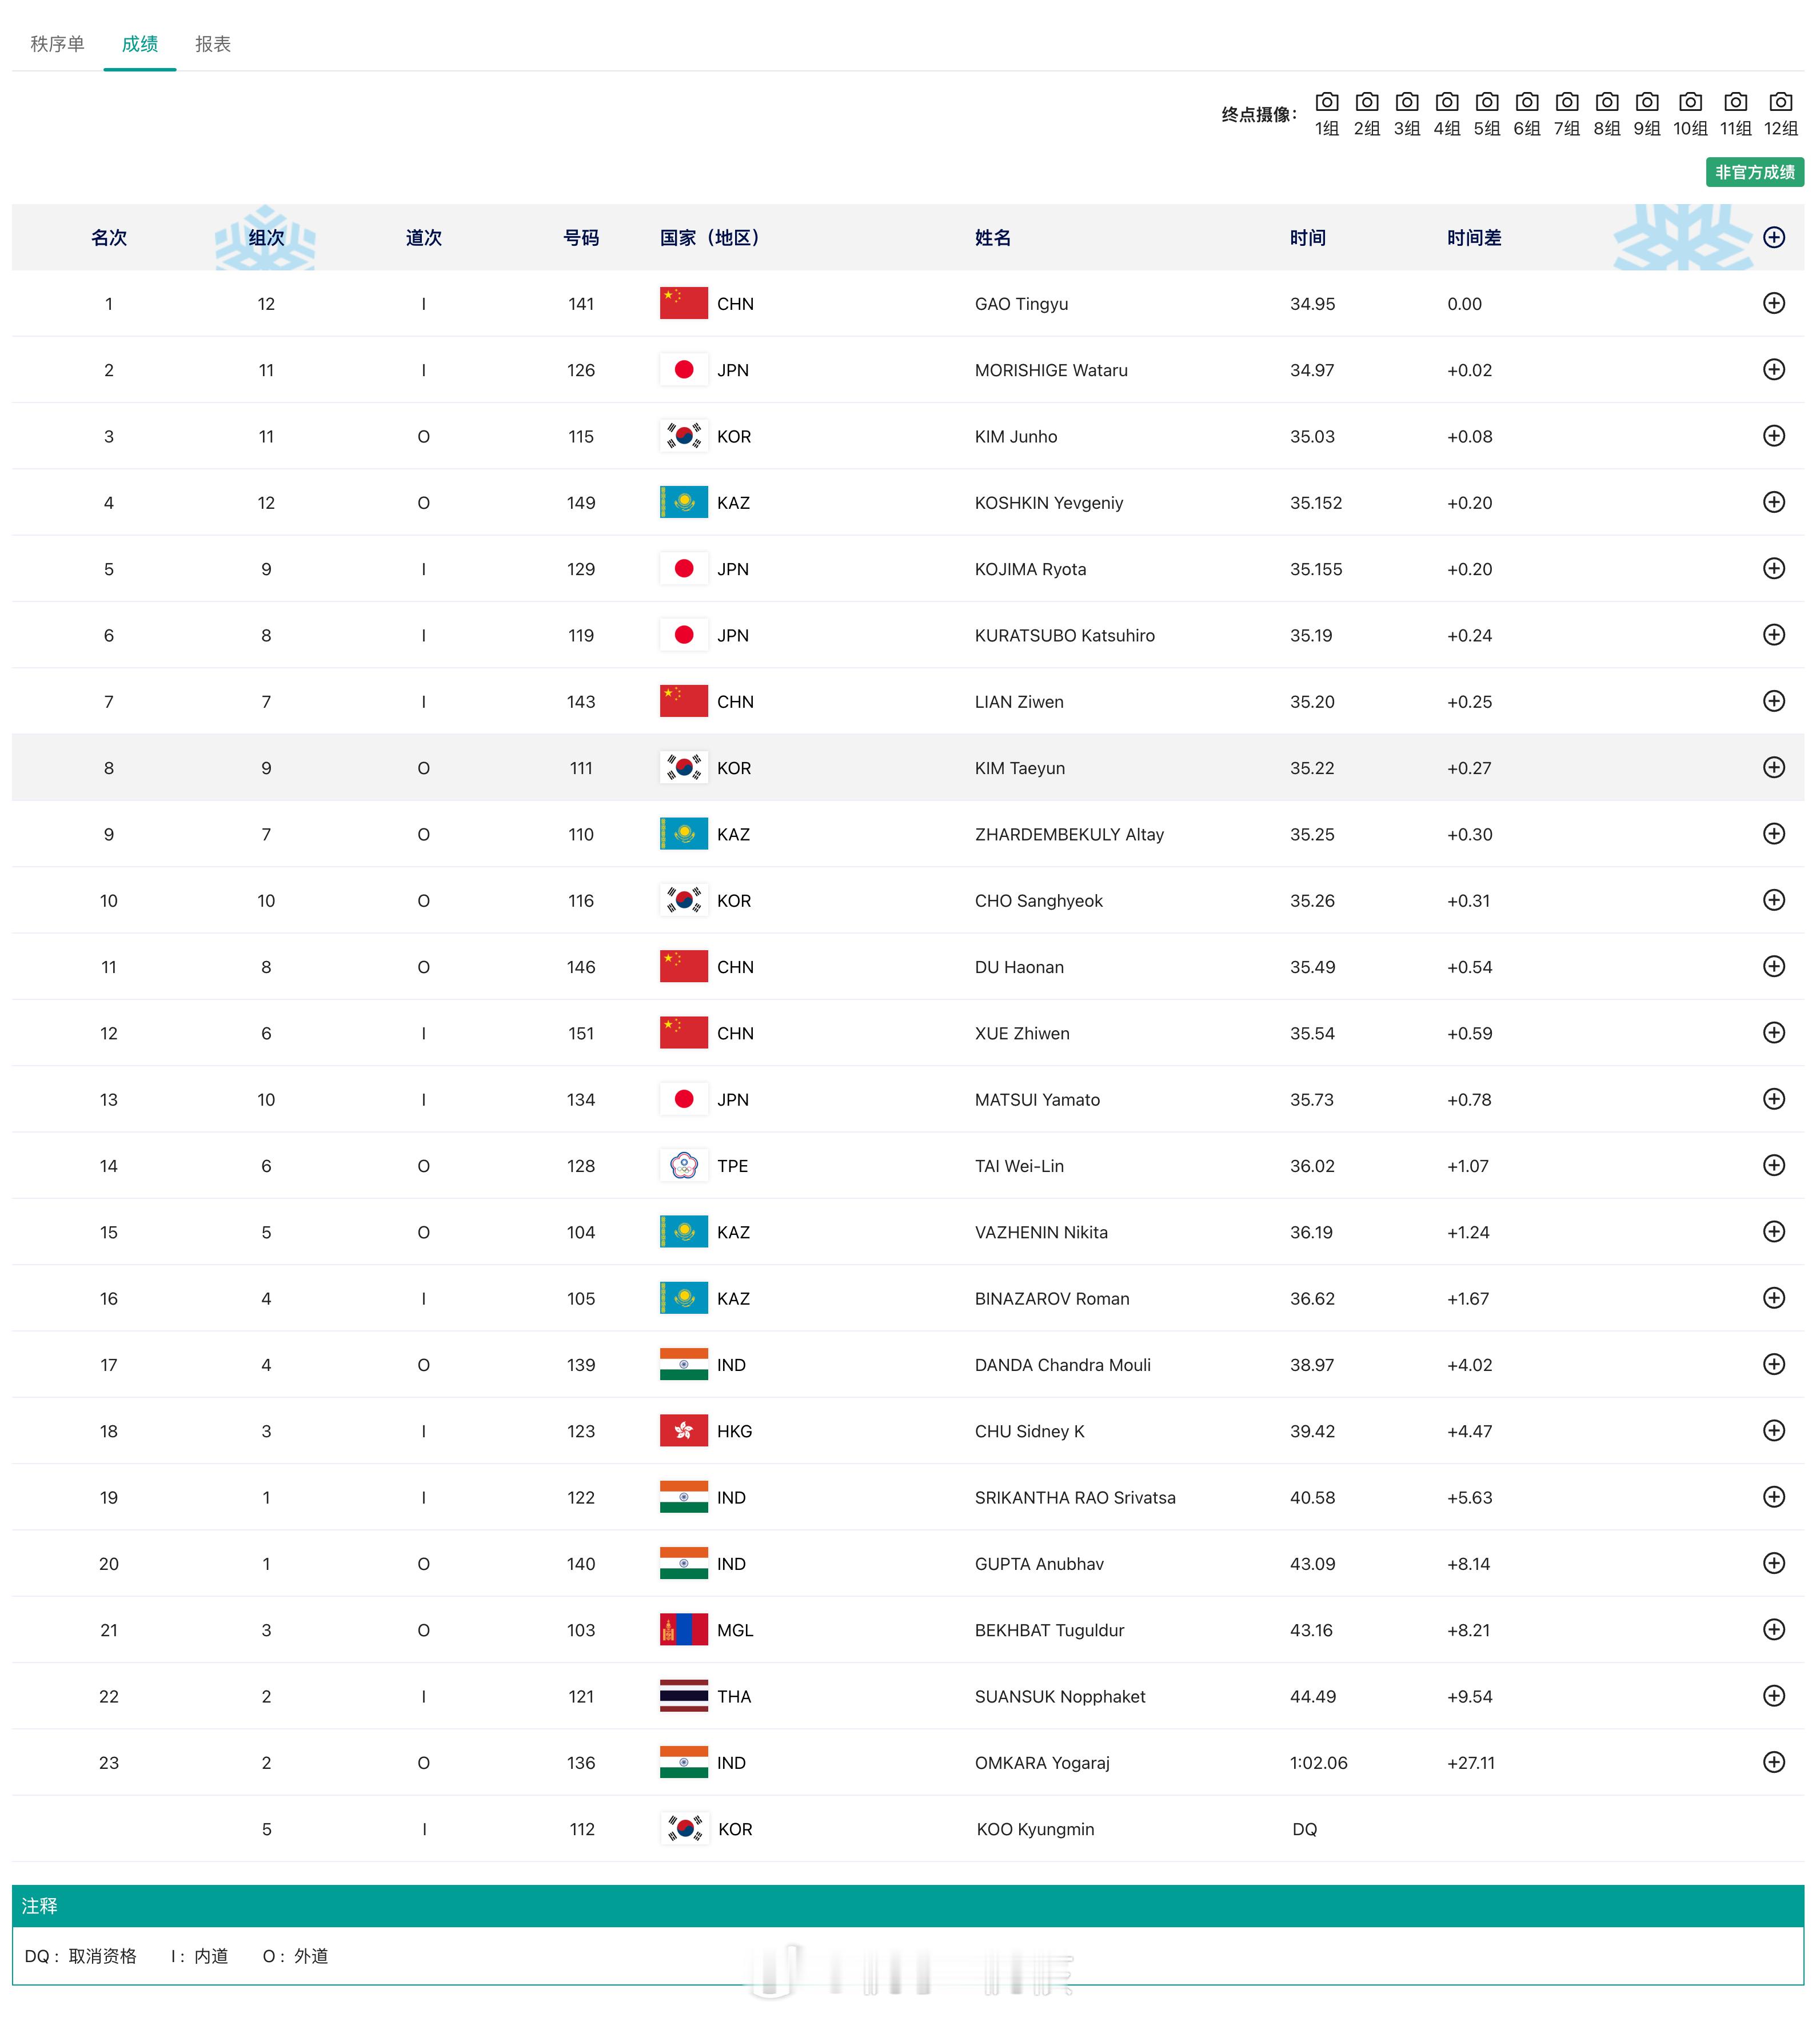The height and width of the screenshot is (2017, 1820).
Task: Expand details for CHO Sanghyeok
Action: pyautogui.click(x=1773, y=900)
